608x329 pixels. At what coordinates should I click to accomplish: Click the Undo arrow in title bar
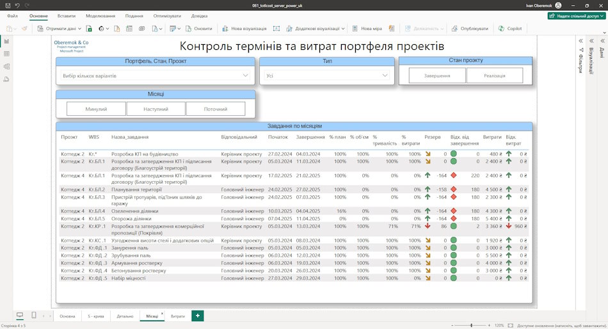17,5
